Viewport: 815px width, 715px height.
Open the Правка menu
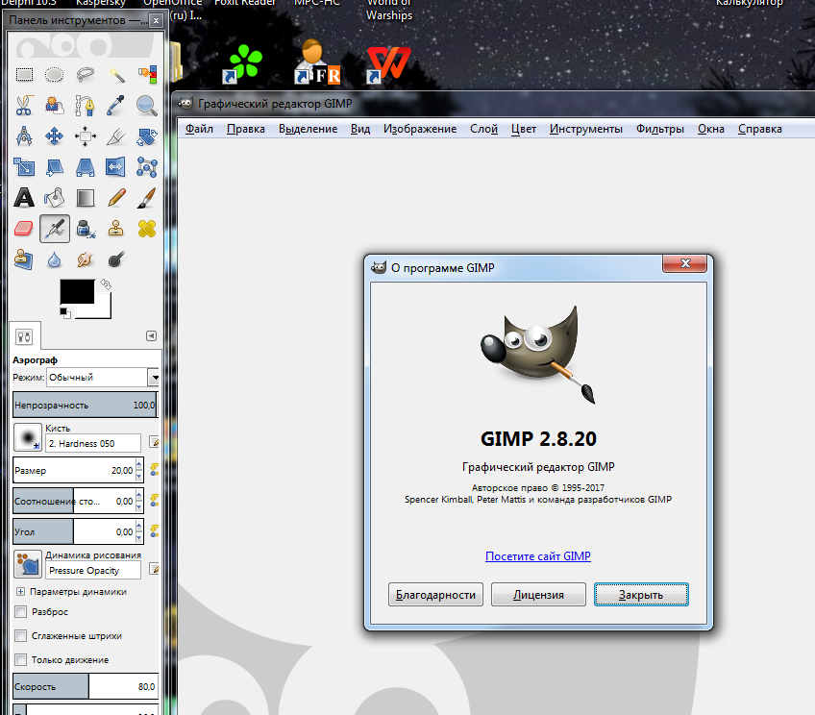click(x=246, y=129)
